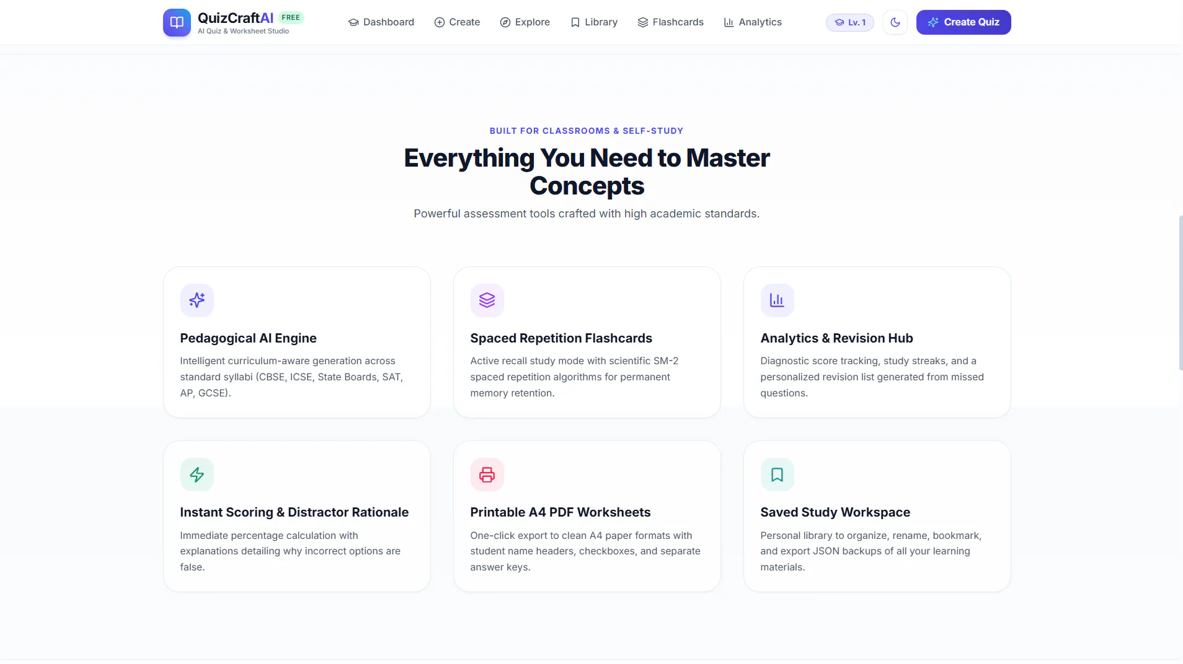1183x664 pixels.
Task: Select the Pedagogical AI Engine heading
Action: click(248, 338)
